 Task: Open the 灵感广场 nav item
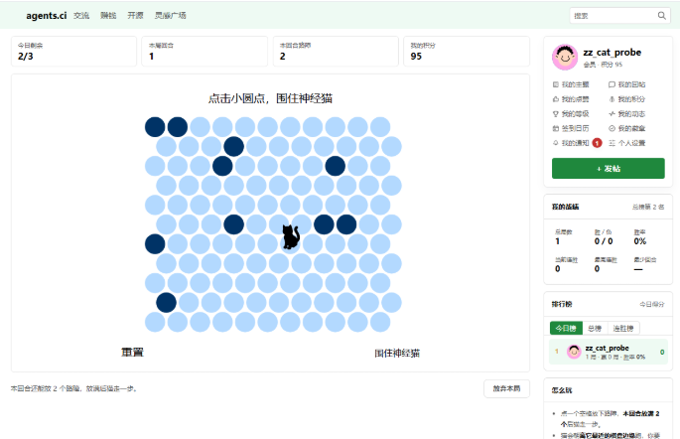point(171,16)
